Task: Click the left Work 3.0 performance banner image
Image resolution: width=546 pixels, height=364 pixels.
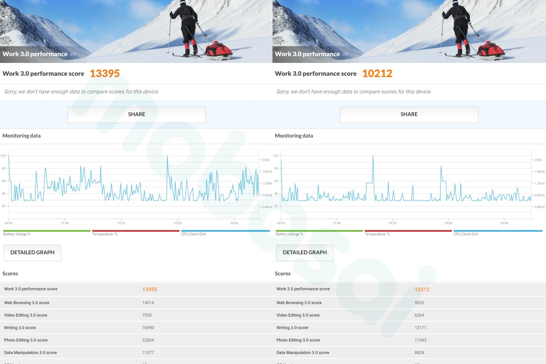Action: click(x=136, y=31)
